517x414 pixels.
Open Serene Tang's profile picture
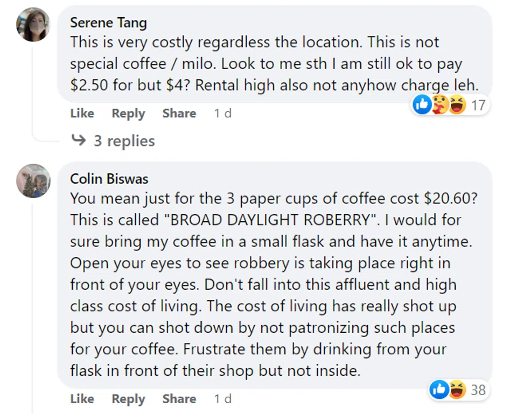click(33, 25)
